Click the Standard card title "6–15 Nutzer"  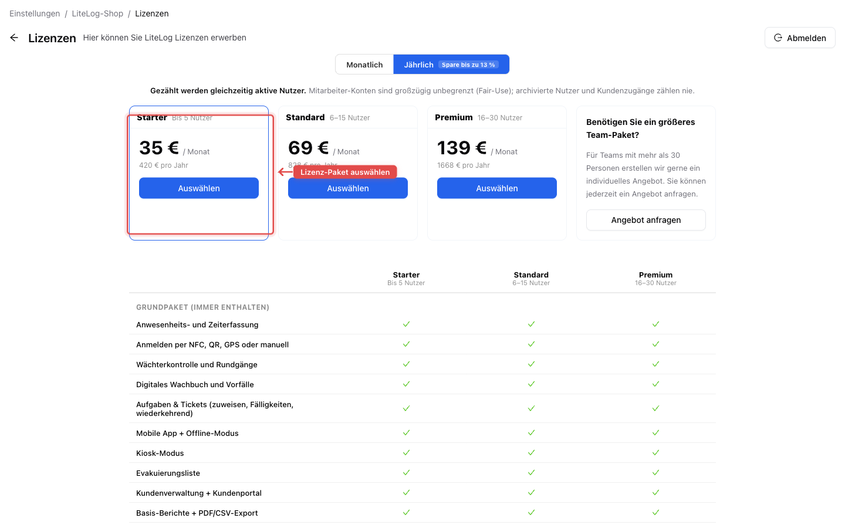[350, 118]
